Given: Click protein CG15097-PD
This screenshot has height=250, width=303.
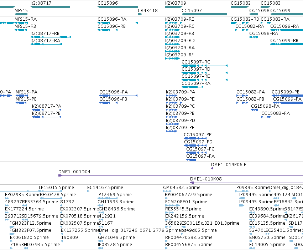Looking at the screenshot, I should pos(195,146).
